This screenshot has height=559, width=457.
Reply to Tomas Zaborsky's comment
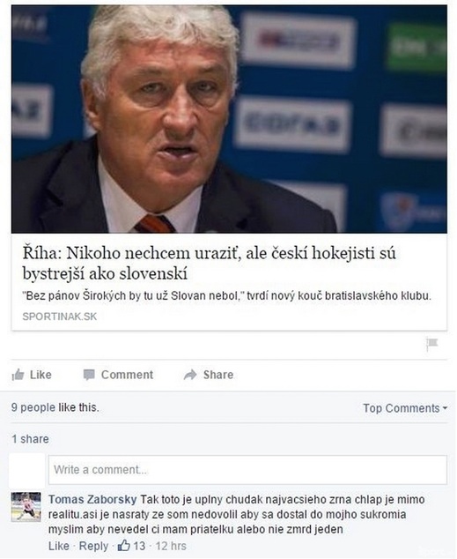[x=93, y=546]
